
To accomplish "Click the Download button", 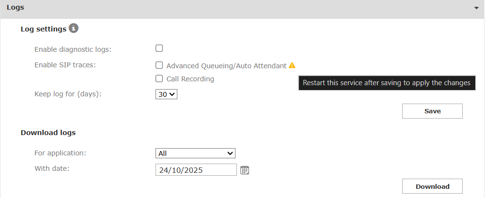I will 432,186.
